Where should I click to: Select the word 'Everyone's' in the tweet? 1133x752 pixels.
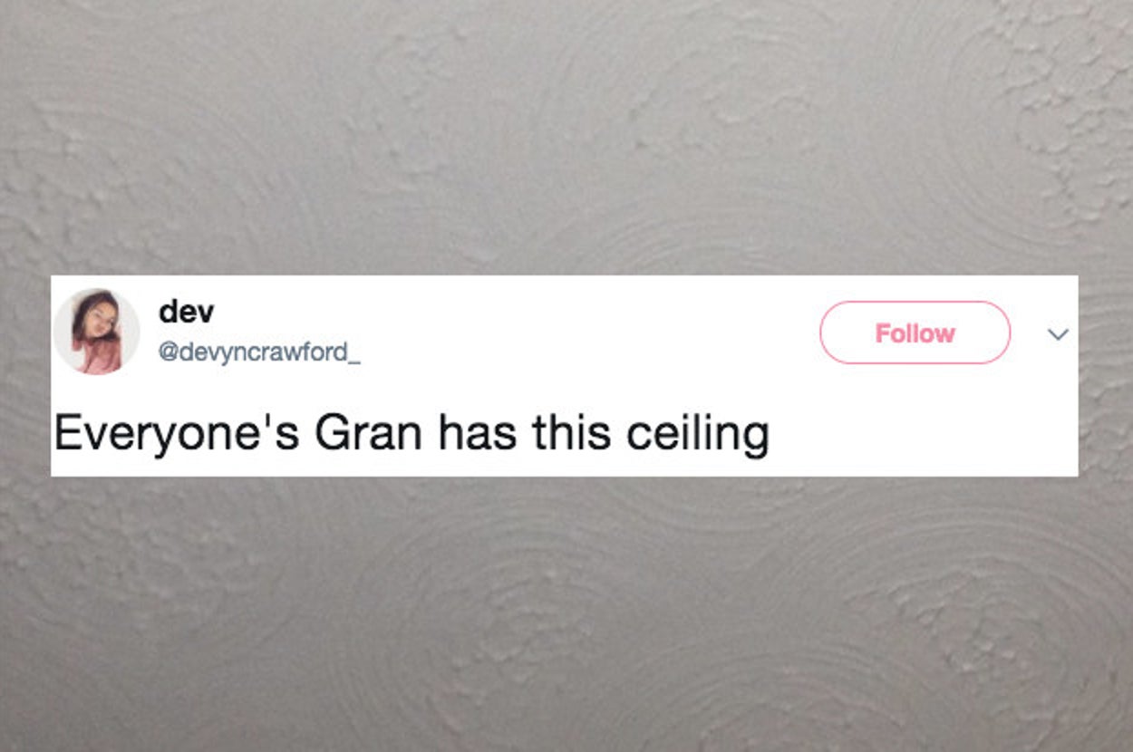[x=176, y=434]
